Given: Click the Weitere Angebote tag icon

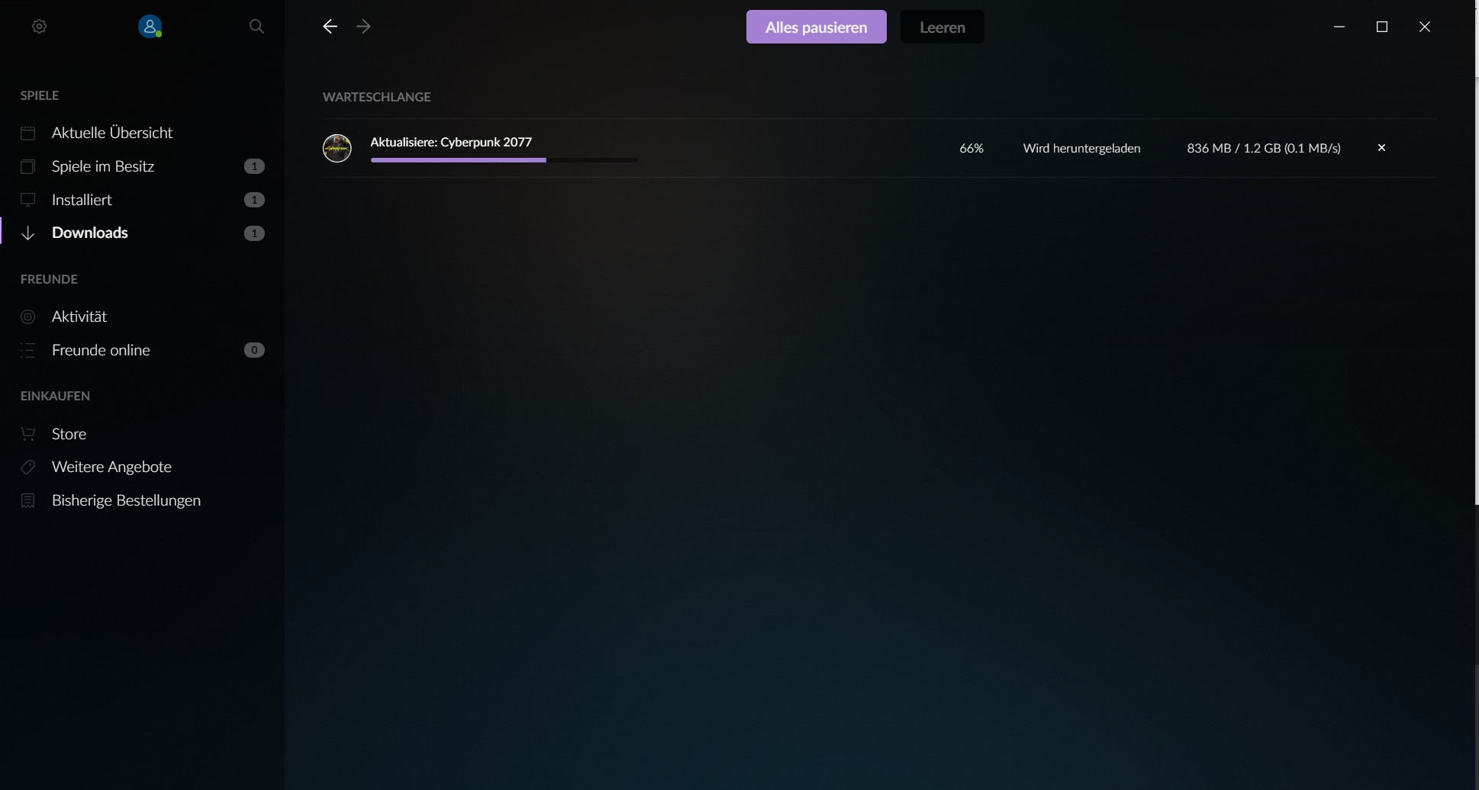Looking at the screenshot, I should (28, 467).
